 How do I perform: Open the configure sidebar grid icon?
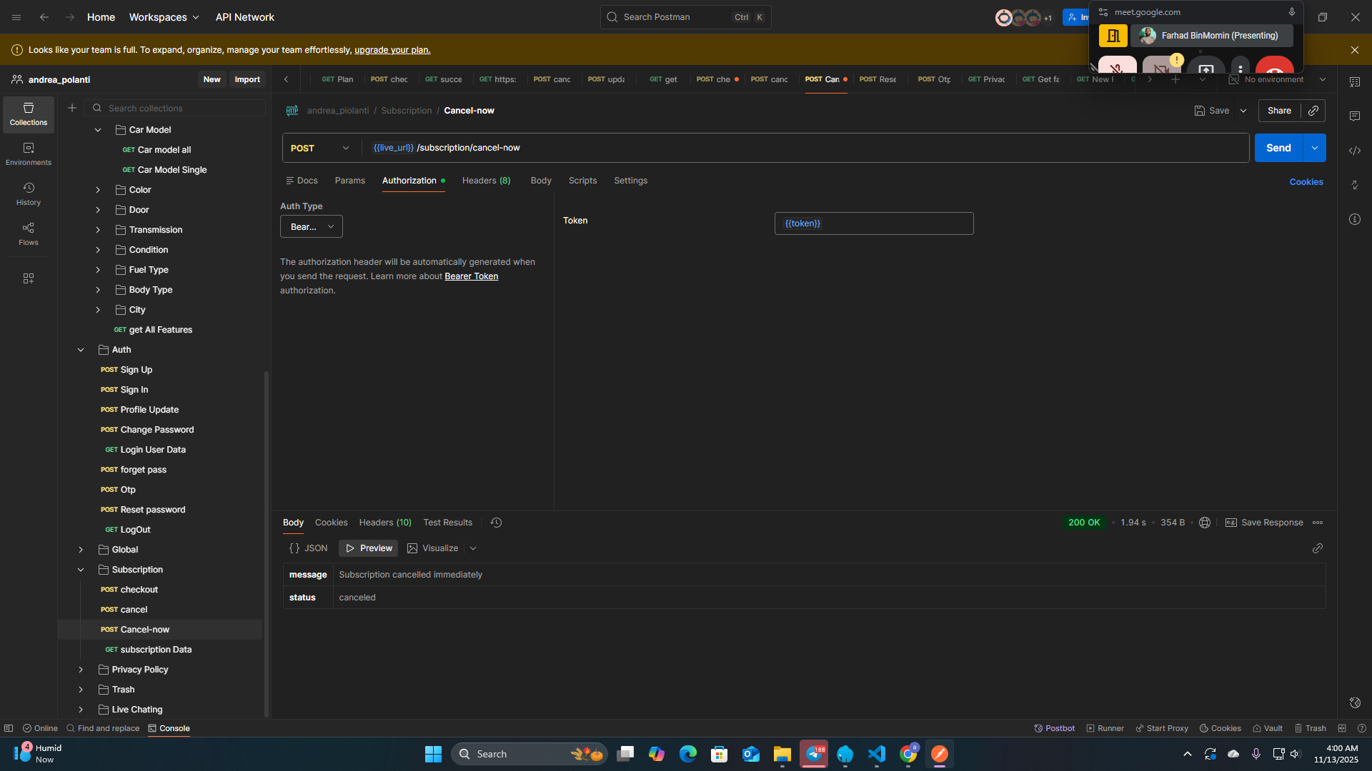click(x=29, y=278)
